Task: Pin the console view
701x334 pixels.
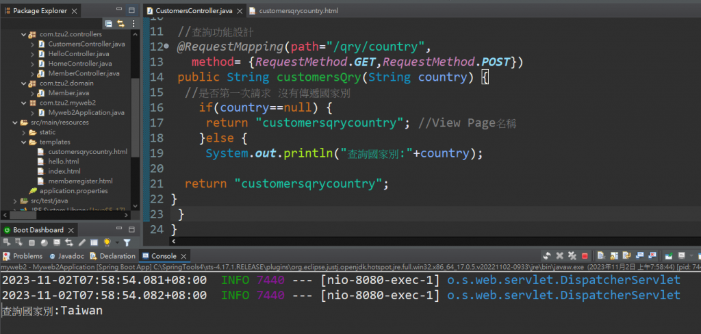Action: click(669, 256)
